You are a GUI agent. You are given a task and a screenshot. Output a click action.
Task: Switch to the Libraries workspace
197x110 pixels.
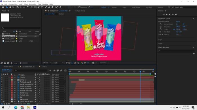pyautogui.click(x=160, y=7)
